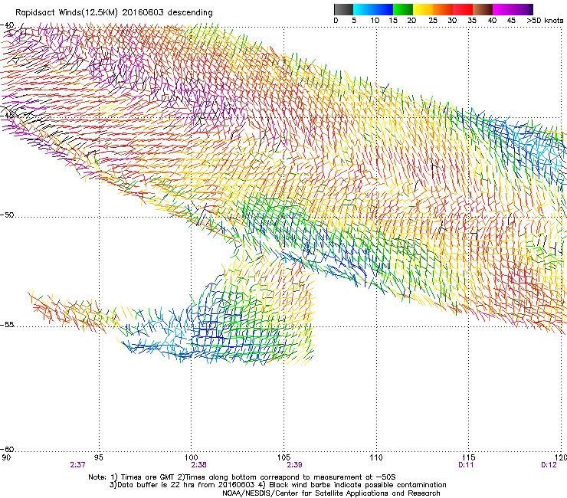Click the 'Rapidscat Winds(12.5KM)' title text
The height and width of the screenshot is (498, 567).
[67, 13]
